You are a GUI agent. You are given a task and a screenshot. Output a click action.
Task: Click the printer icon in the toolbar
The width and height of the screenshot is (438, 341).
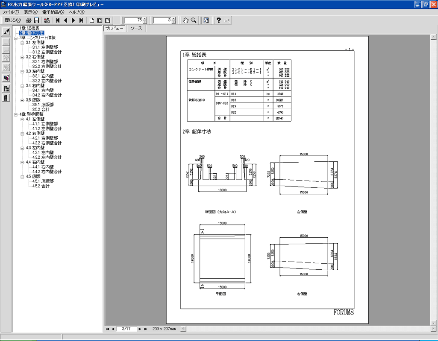coord(29,20)
